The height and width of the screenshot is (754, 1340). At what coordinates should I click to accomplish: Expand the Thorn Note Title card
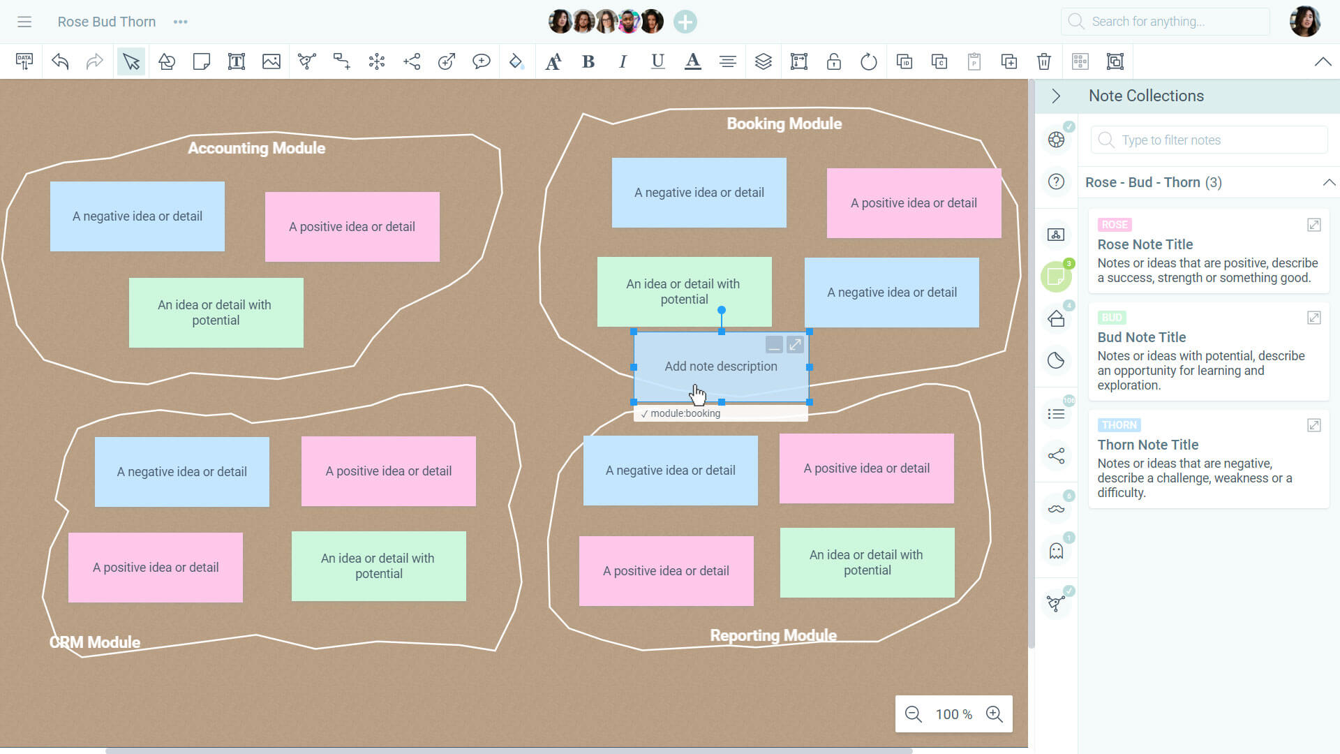1313,425
